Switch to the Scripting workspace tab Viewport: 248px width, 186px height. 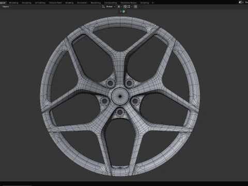pos(145,3)
